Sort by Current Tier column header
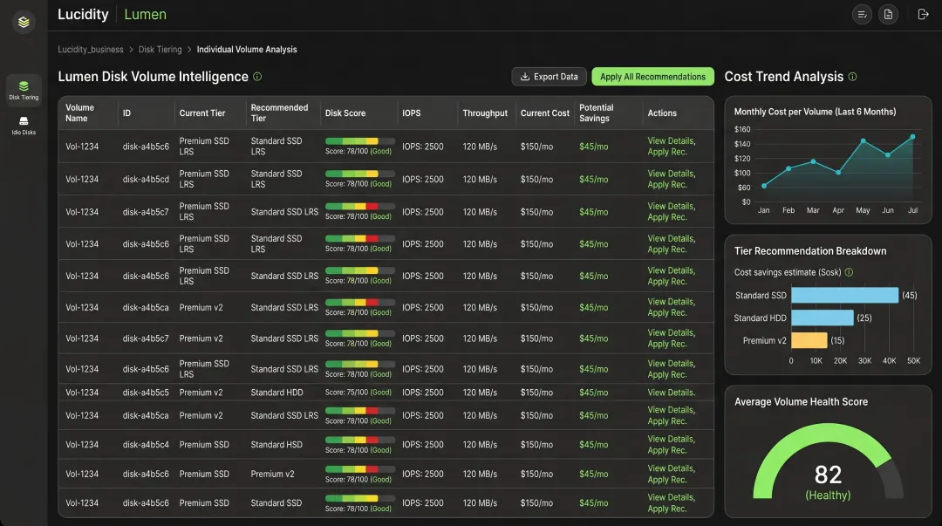942x526 pixels. pyautogui.click(x=201, y=113)
